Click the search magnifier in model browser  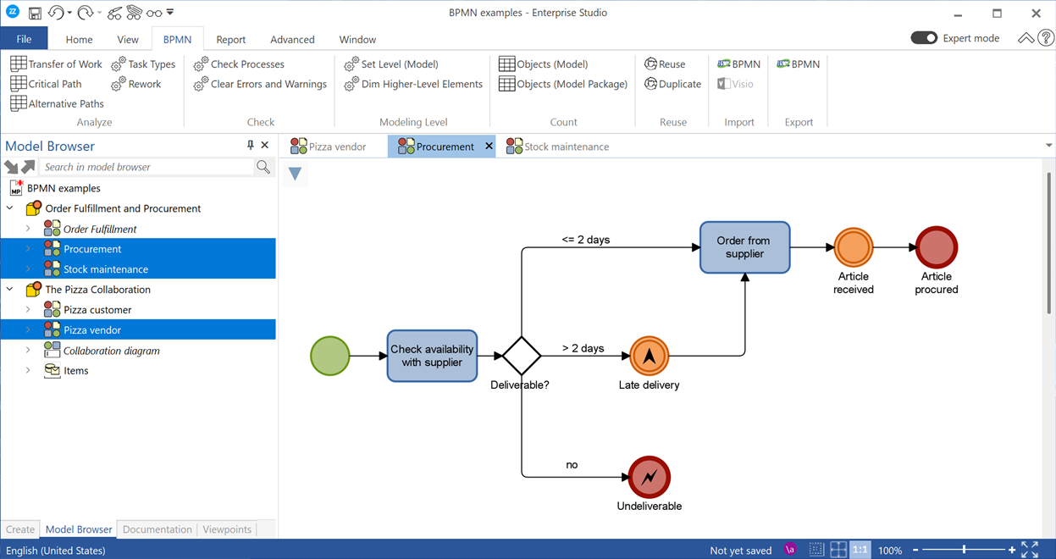(263, 167)
